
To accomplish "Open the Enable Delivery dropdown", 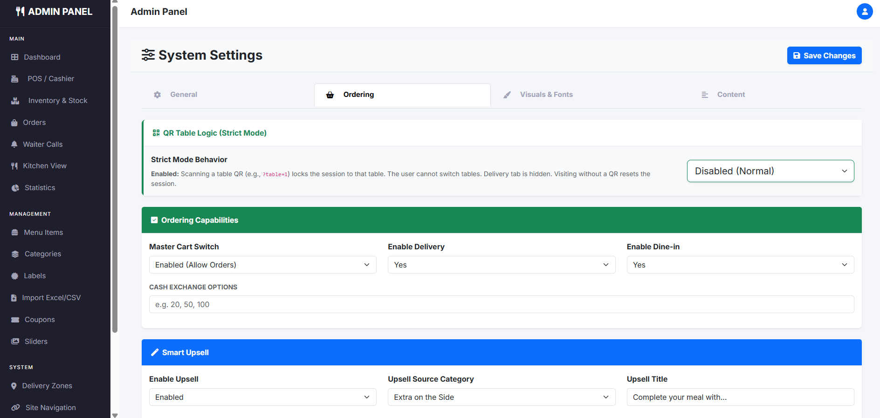I will click(501, 265).
